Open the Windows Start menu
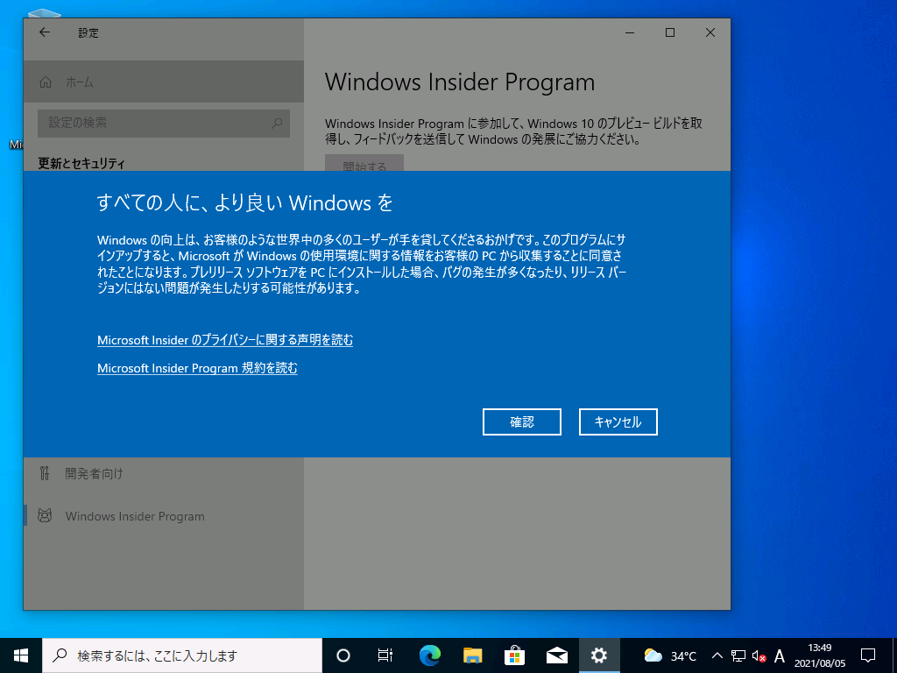This screenshot has width=897, height=673. tap(21, 655)
